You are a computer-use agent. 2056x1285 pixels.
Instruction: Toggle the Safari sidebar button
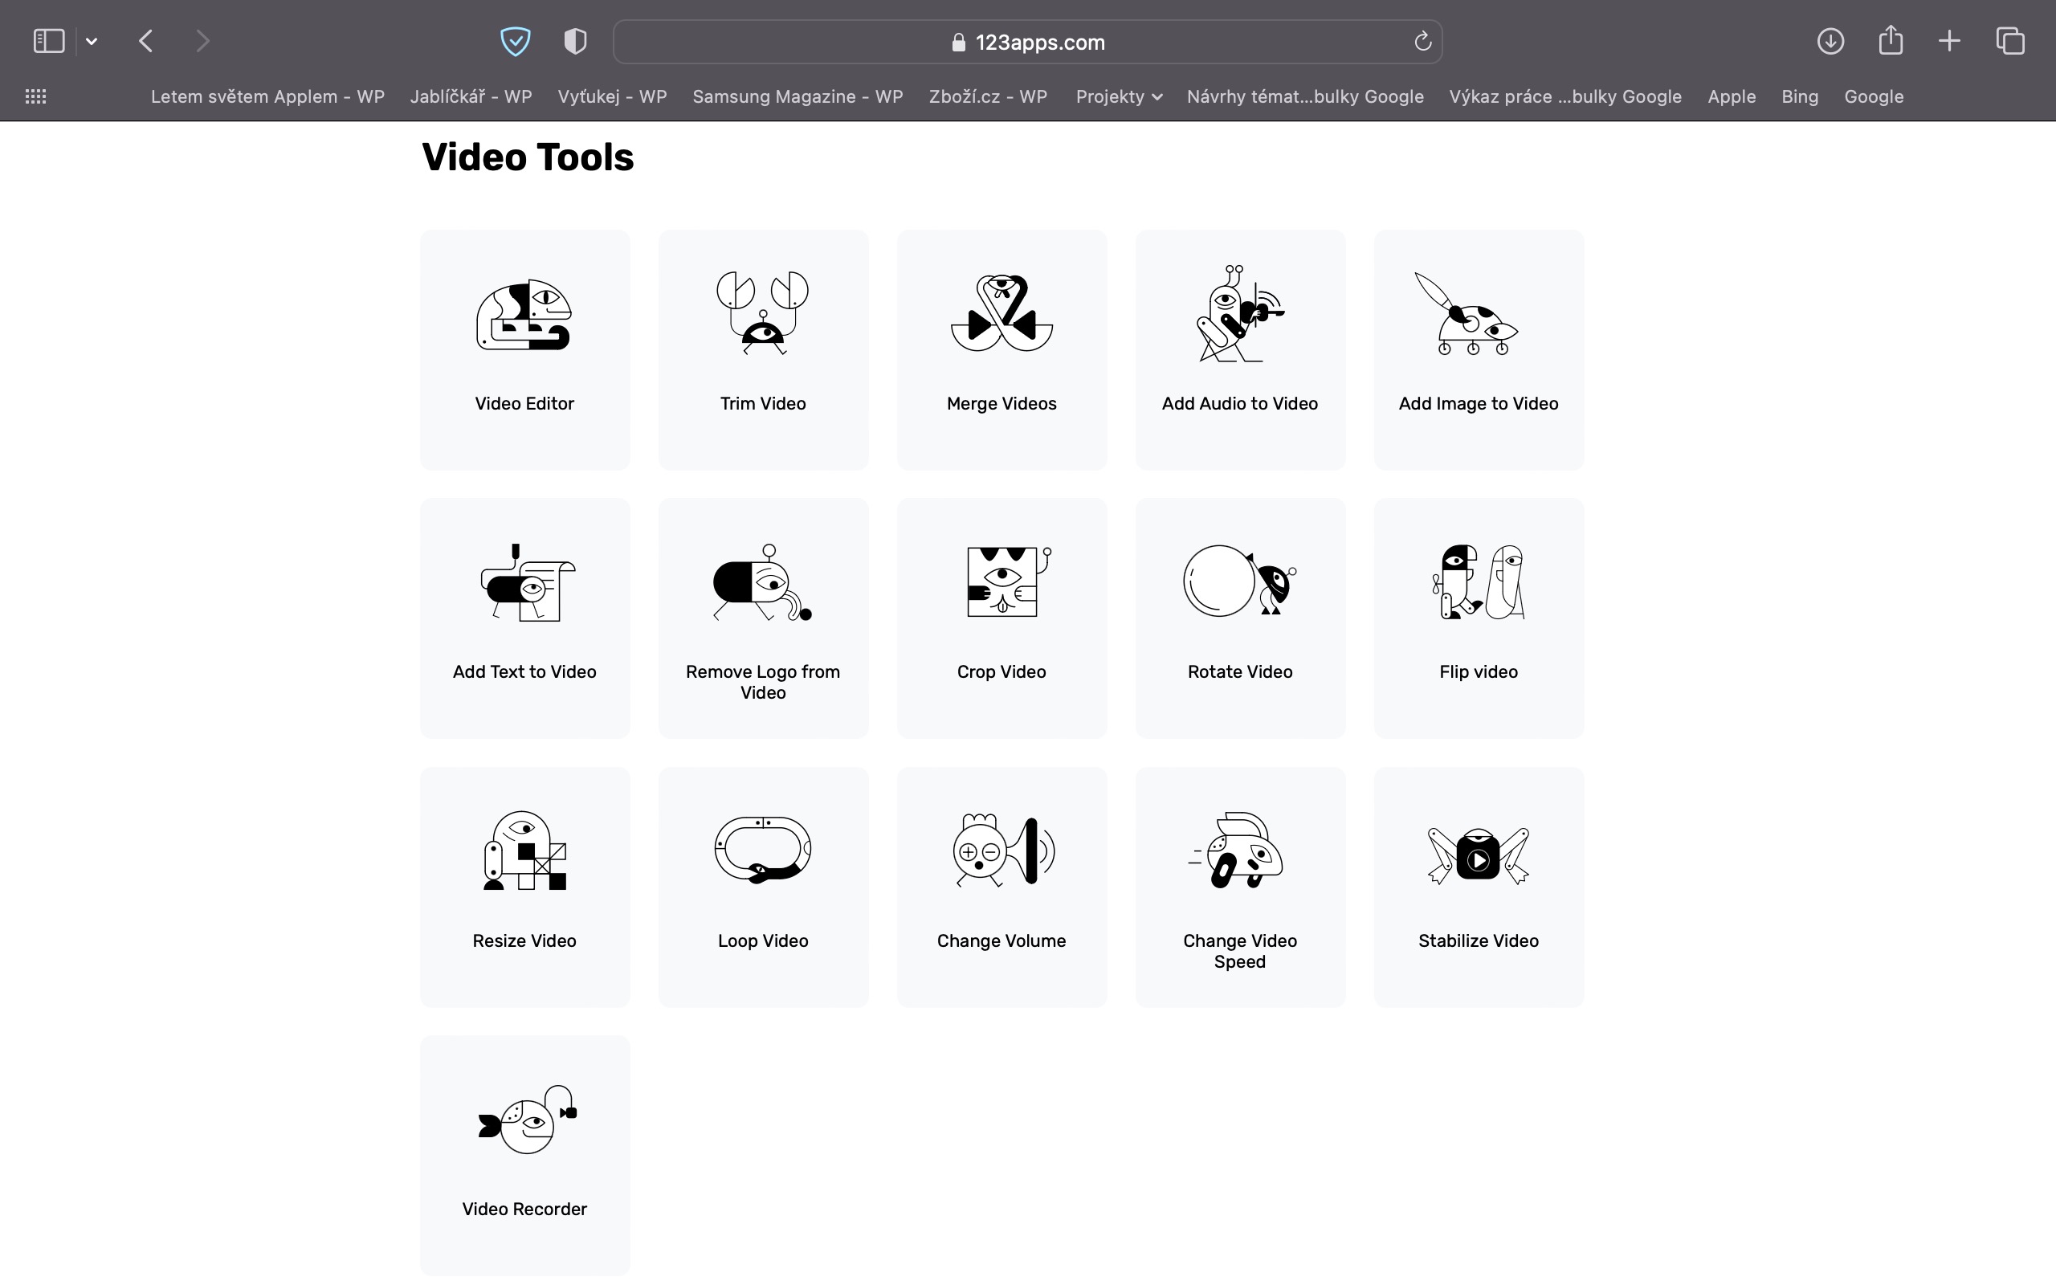click(48, 41)
